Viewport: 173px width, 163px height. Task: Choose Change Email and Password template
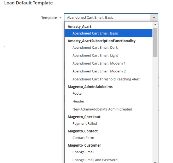click(x=108, y=160)
